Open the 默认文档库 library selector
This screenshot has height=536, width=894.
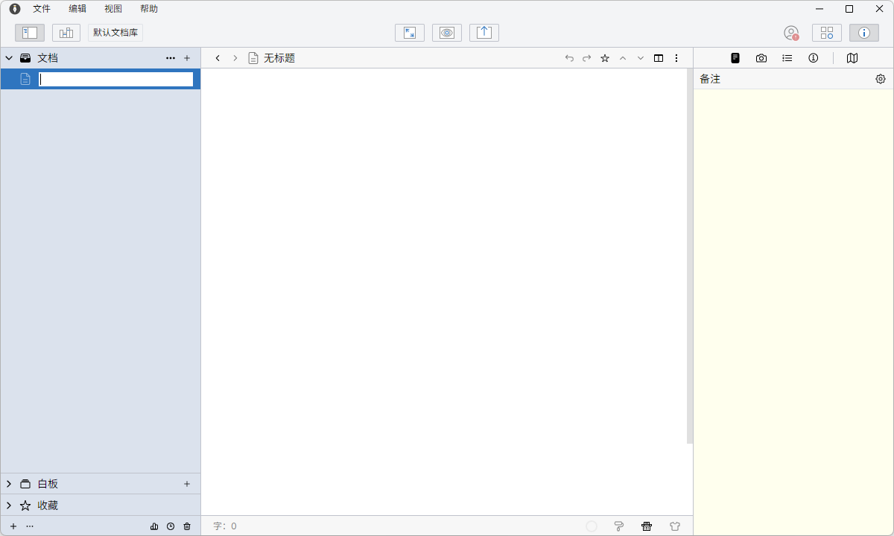(x=115, y=33)
